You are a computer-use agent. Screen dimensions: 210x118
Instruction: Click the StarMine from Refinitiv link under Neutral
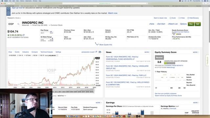tap(174, 66)
